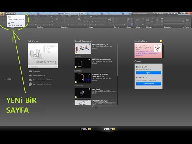
Task: Click the lightbulb icon in the notification card
Action: 157,48
